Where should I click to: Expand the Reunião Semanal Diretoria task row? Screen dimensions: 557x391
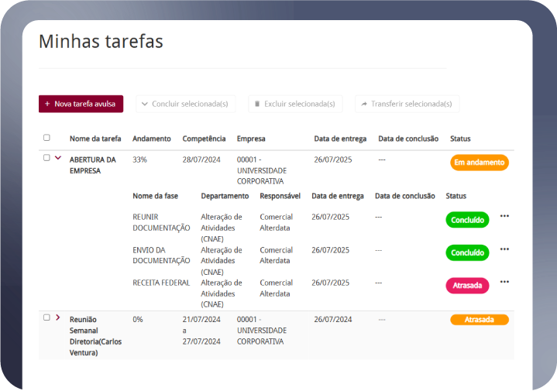58,317
